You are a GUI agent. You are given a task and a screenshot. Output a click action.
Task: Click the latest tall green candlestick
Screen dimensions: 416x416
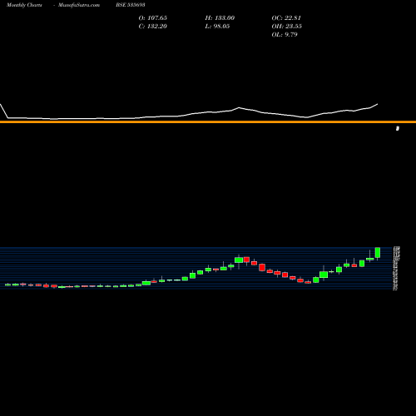[x=378, y=253]
